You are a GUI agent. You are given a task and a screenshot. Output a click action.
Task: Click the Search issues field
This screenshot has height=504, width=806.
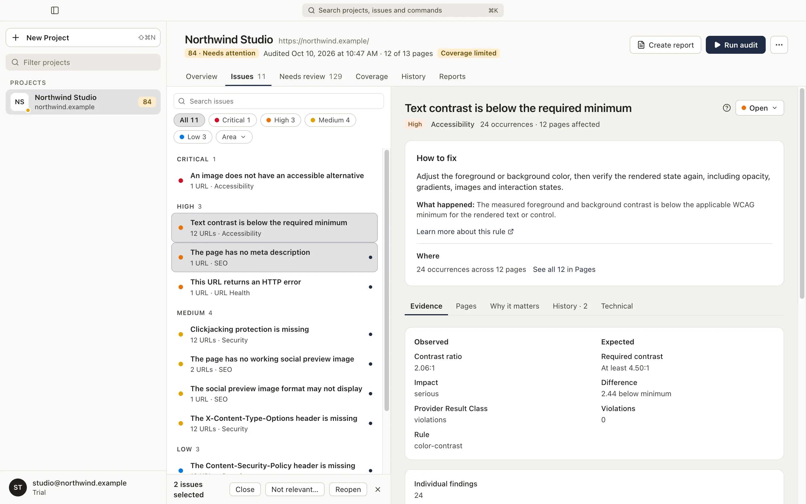click(x=278, y=101)
